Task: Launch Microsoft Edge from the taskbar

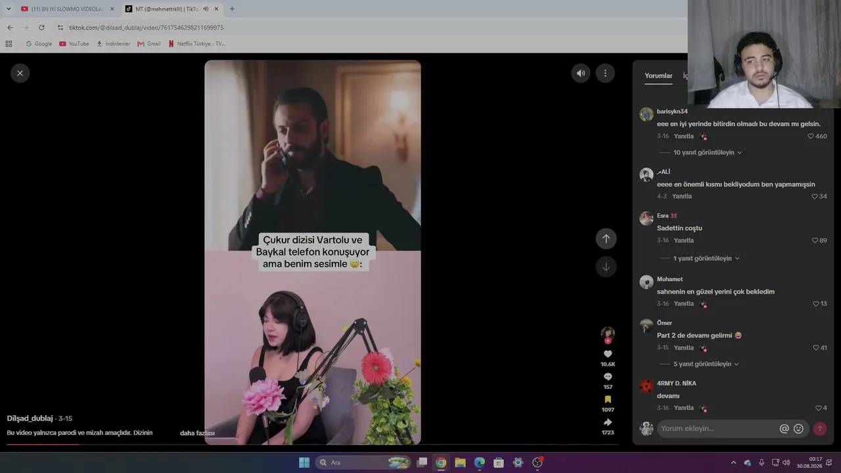Action: click(480, 462)
